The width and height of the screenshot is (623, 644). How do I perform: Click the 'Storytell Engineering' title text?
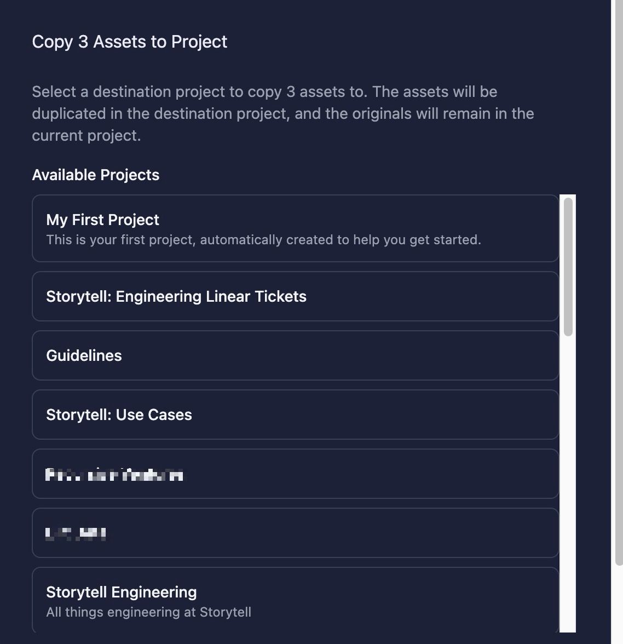pyautogui.click(x=122, y=593)
